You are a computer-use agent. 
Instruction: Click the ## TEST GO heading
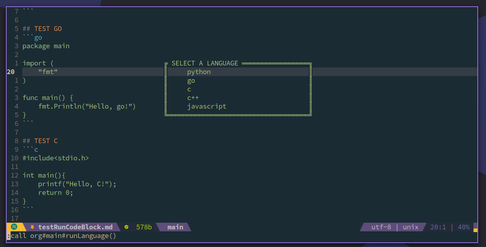tap(42, 29)
